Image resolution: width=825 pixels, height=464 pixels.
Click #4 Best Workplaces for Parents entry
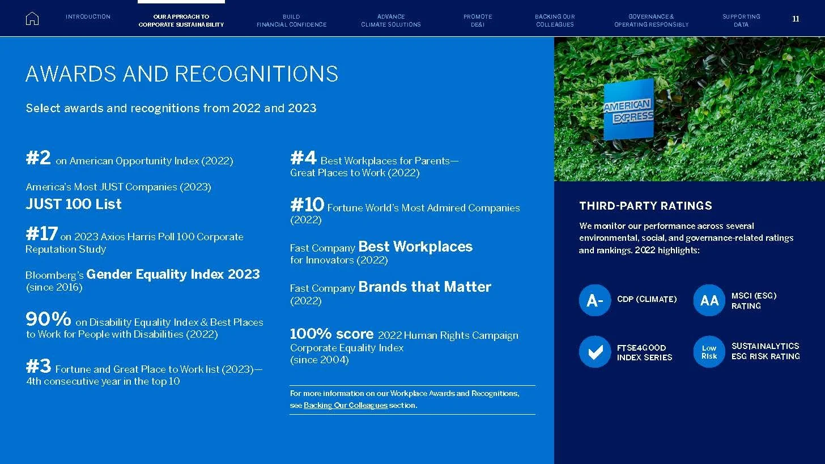(374, 164)
